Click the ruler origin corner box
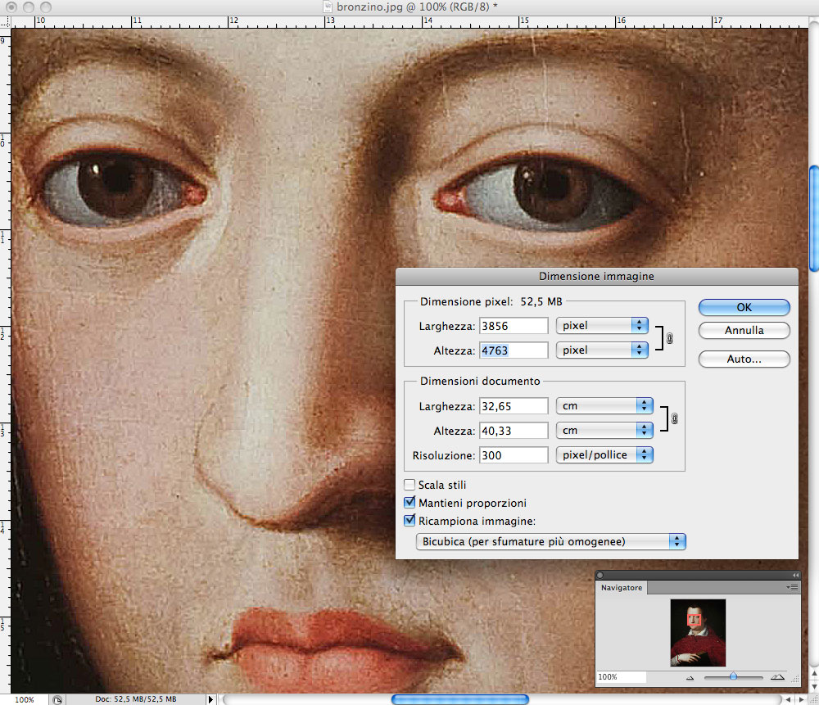Screen dimensions: 819x705 tap(5, 22)
